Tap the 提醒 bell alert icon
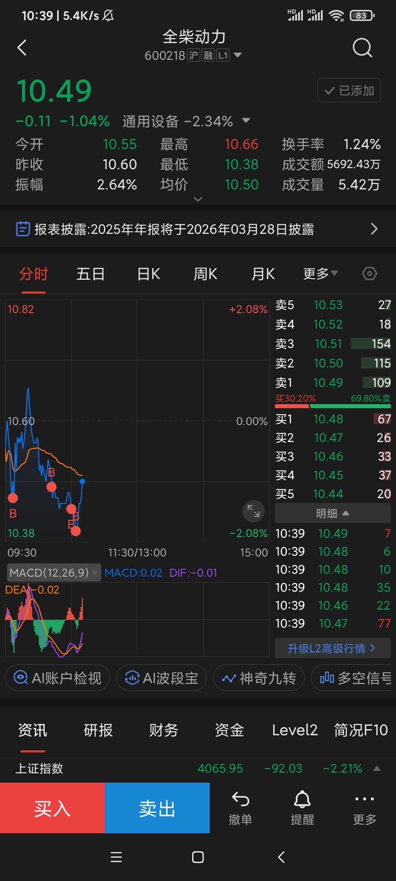 coord(302,808)
